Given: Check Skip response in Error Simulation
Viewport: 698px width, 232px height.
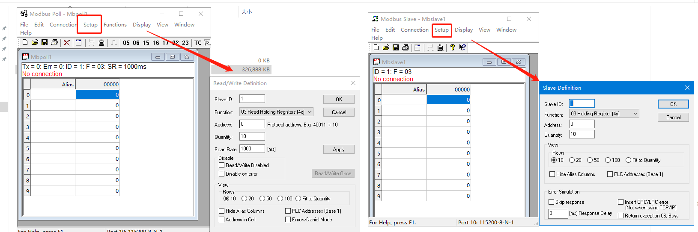Looking at the screenshot, I should coord(552,202).
